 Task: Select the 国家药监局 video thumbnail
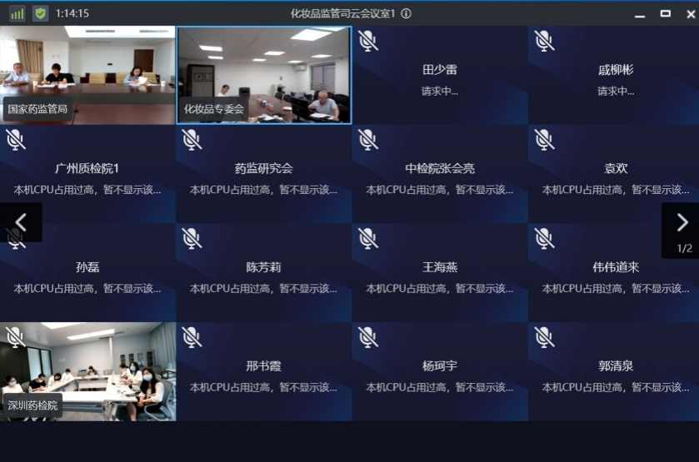click(87, 75)
